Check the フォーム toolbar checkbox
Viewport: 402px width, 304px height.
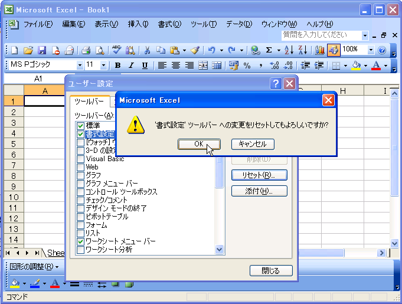tap(80, 225)
